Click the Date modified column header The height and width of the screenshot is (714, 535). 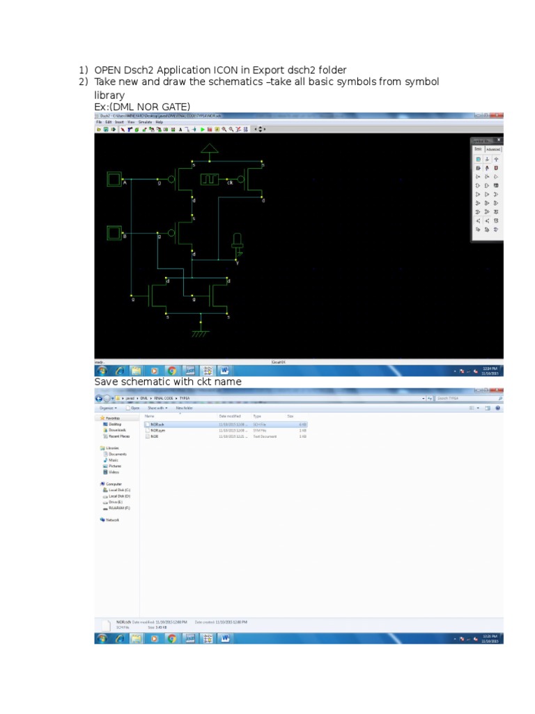tap(230, 416)
